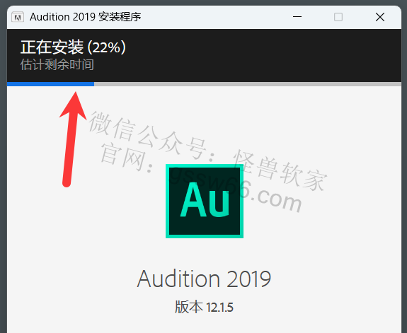This screenshot has height=333, width=407.
Task: Click the 版本 12.1.5 version label
Action: (204, 307)
